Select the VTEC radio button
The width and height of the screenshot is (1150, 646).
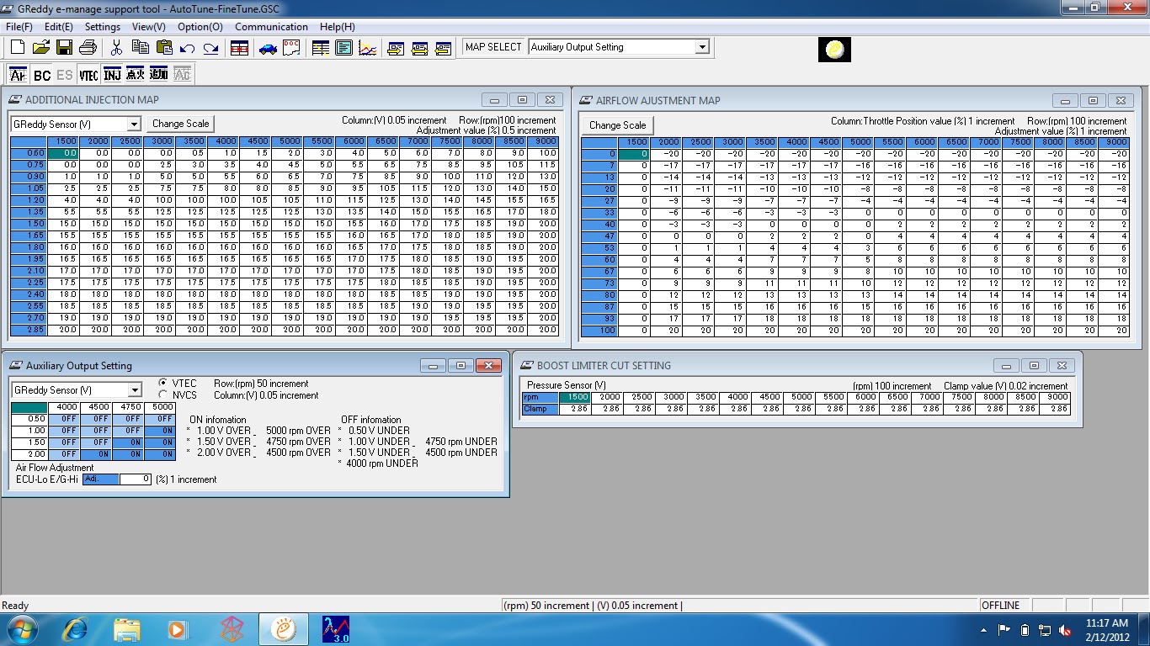163,384
